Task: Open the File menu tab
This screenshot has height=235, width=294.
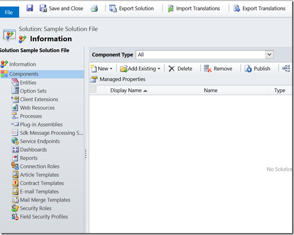Action: [x=9, y=12]
